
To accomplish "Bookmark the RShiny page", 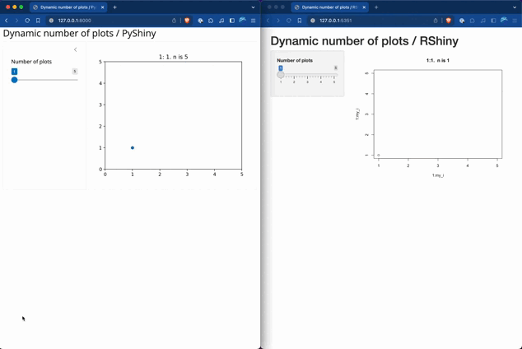I will [299, 21].
